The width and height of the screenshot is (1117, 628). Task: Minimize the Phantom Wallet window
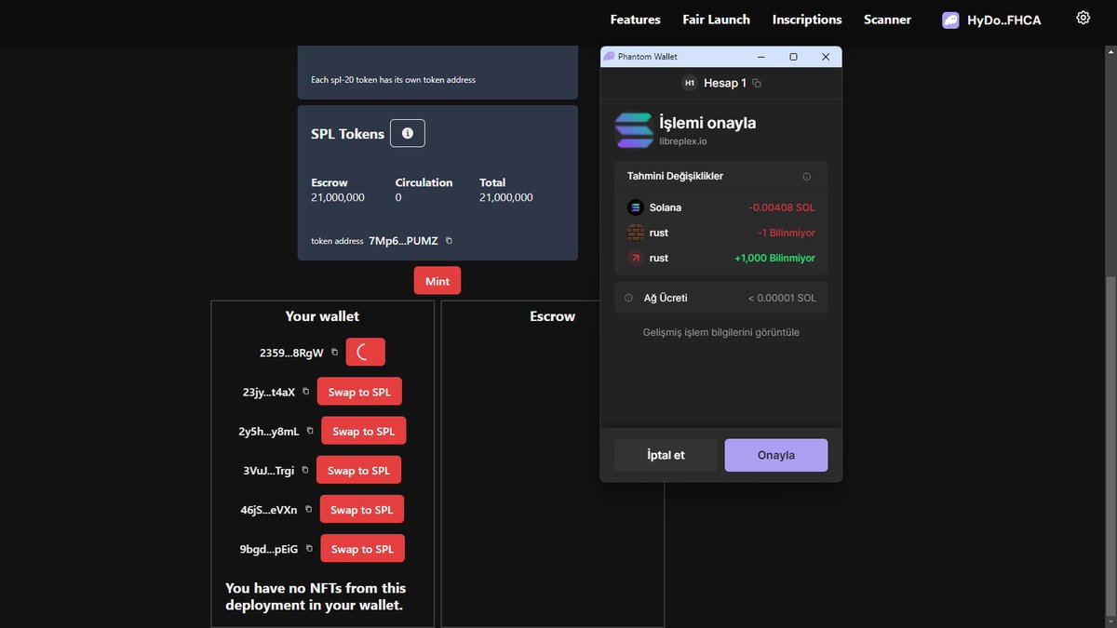tap(761, 57)
